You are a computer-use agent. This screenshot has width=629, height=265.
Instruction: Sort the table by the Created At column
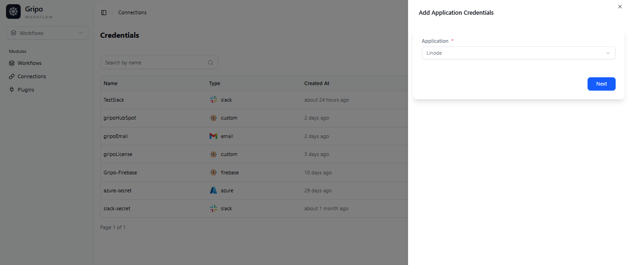tap(316, 83)
